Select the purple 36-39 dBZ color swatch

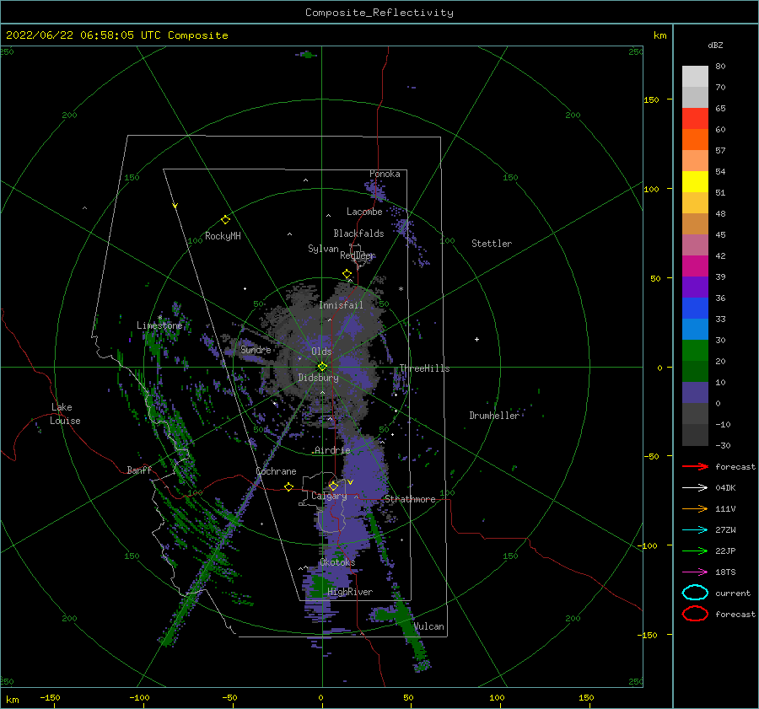click(x=695, y=287)
